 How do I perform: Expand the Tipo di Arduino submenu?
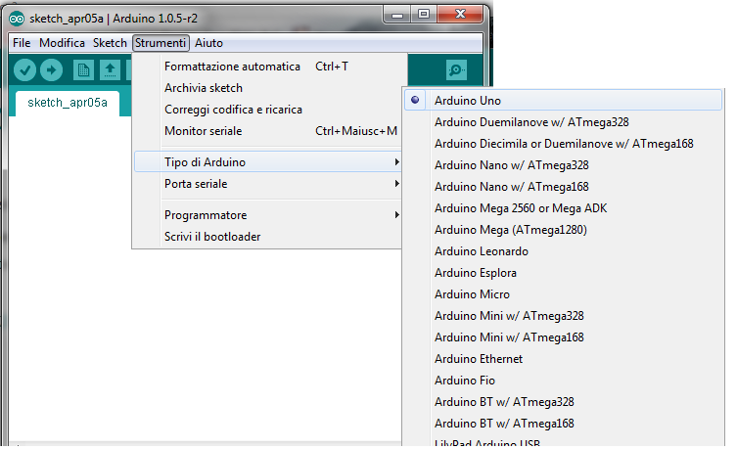(268, 162)
